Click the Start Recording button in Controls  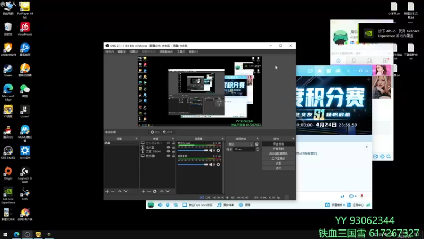278,149
